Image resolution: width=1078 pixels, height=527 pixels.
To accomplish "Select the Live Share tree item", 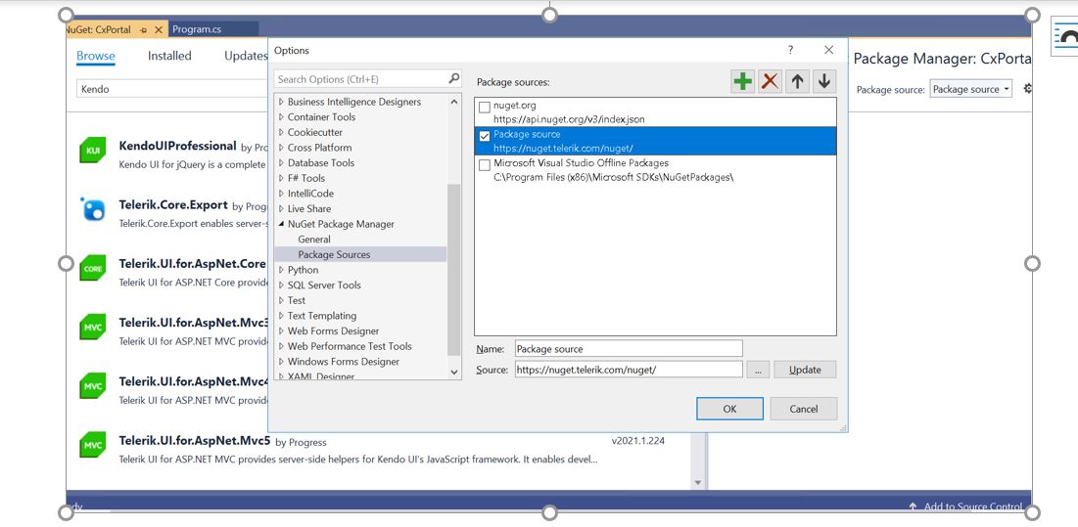I will click(x=309, y=208).
